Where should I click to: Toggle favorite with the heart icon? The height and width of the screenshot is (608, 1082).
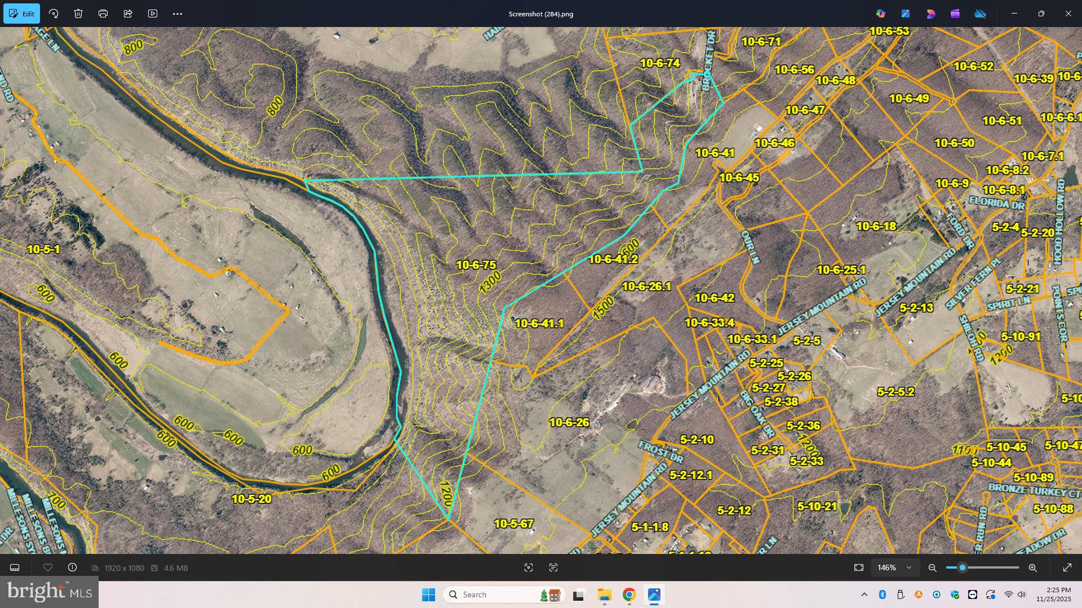tap(48, 567)
